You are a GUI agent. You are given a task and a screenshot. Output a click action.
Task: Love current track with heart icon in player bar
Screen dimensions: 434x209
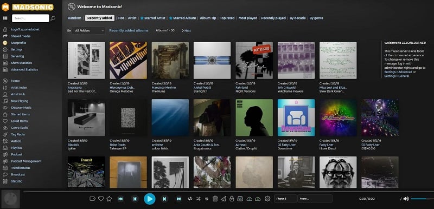click(101, 199)
